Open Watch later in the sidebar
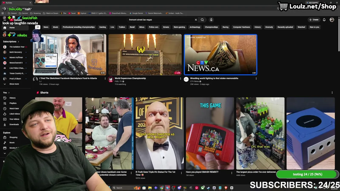The height and width of the screenshot is (191, 340). point(14,108)
